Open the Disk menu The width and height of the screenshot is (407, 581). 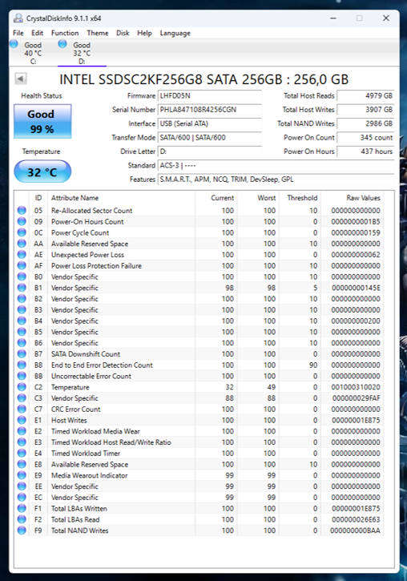click(123, 33)
